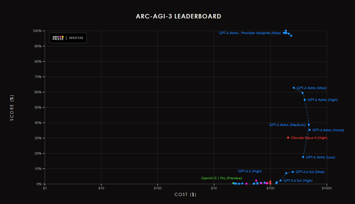Click the 70% y-axis tick label
This screenshot has height=204, width=355.
(38, 77)
